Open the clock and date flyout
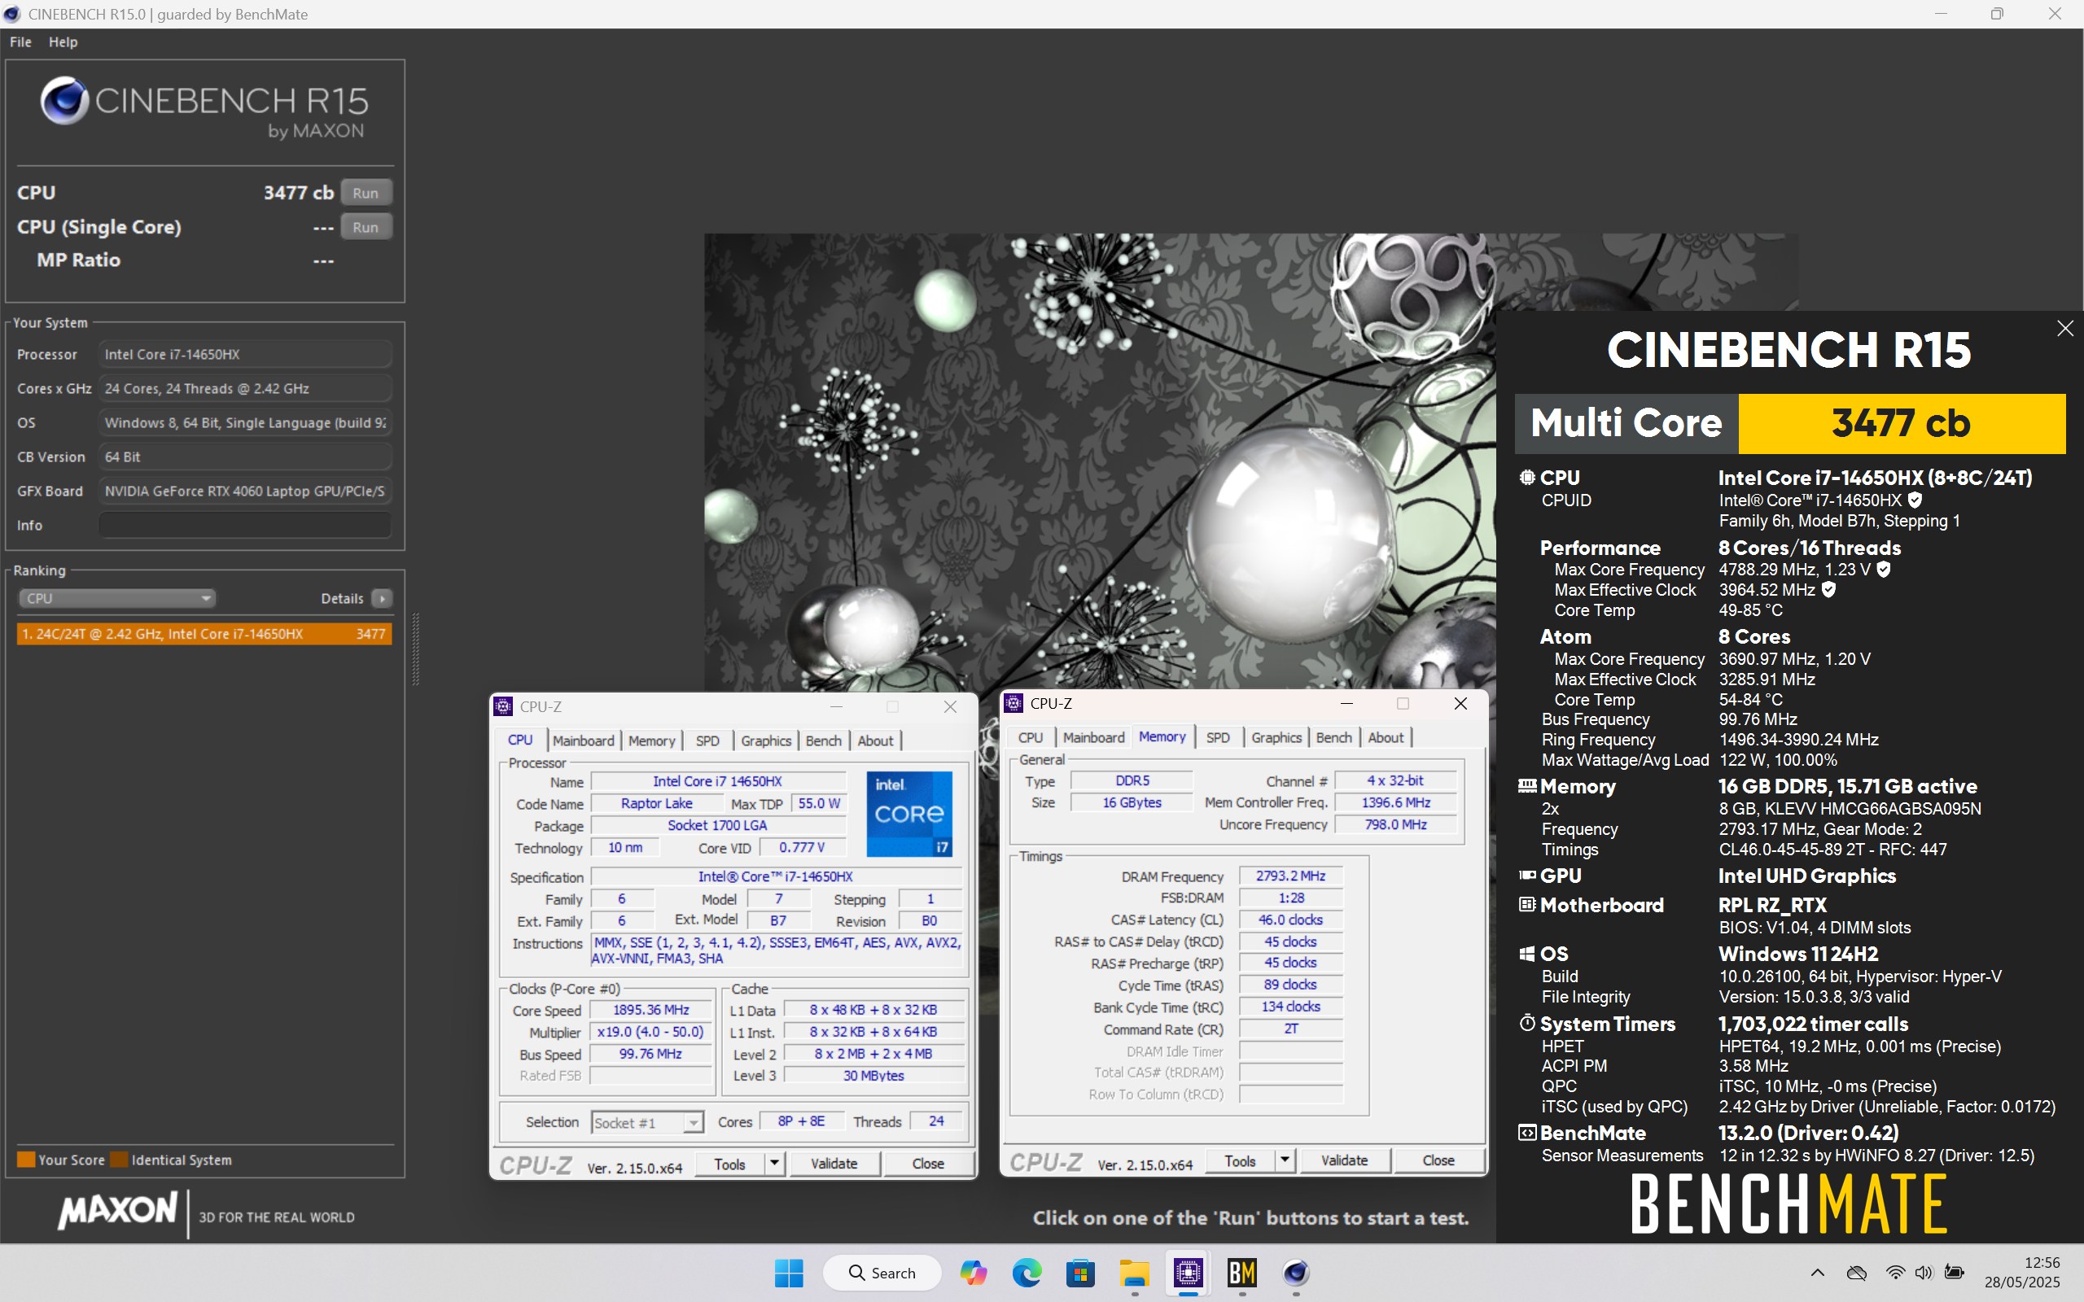The image size is (2084, 1302). click(x=2022, y=1273)
